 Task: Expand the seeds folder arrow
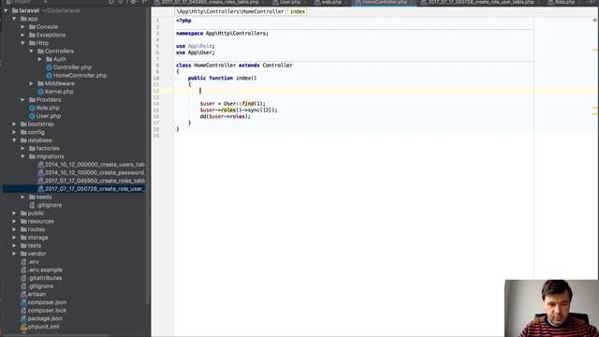(22, 198)
